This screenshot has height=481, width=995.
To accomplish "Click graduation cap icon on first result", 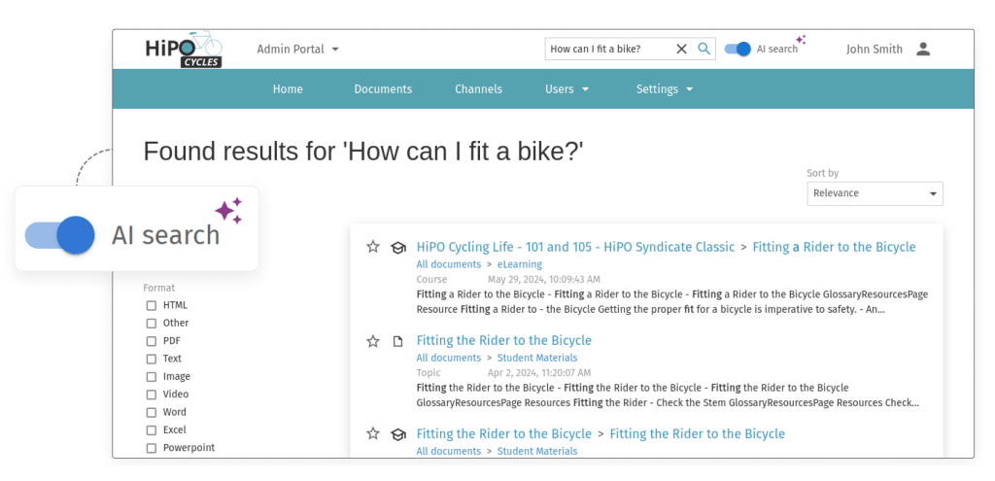I will 397,248.
